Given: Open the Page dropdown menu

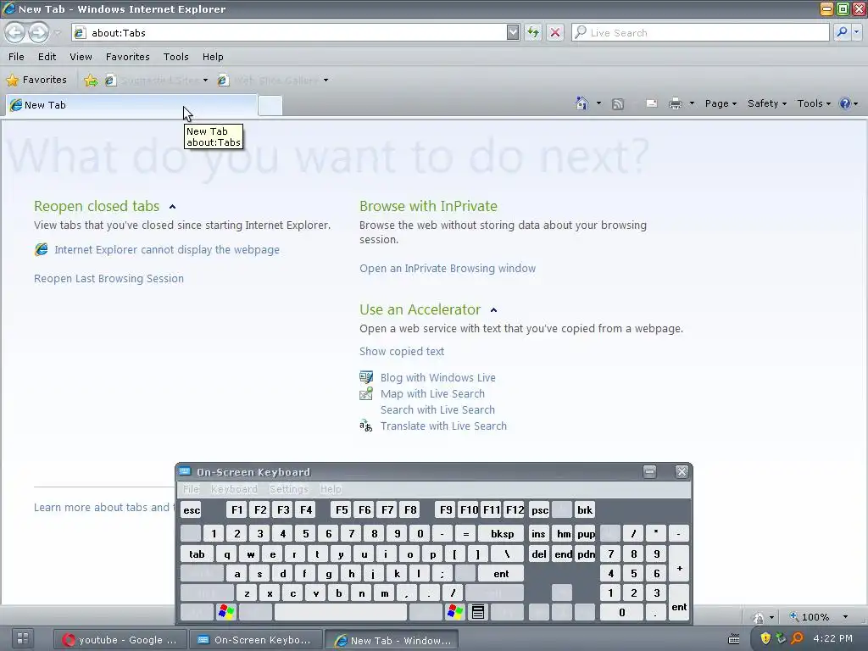Looking at the screenshot, I should click(x=721, y=103).
